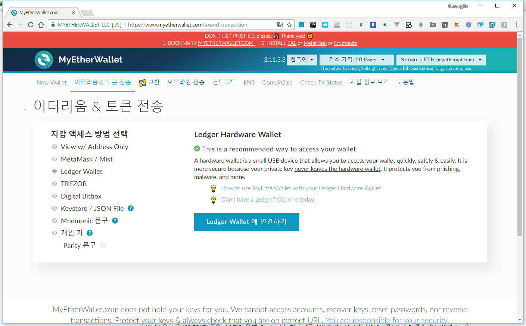The image size is (526, 326).
Task: Switch to the ENS tab
Action: (x=249, y=83)
